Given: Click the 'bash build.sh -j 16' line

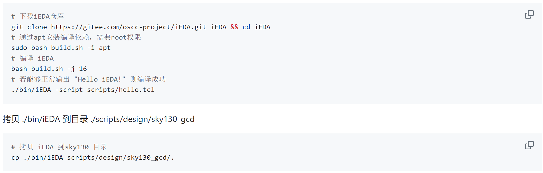Looking at the screenshot, I should point(49,69).
